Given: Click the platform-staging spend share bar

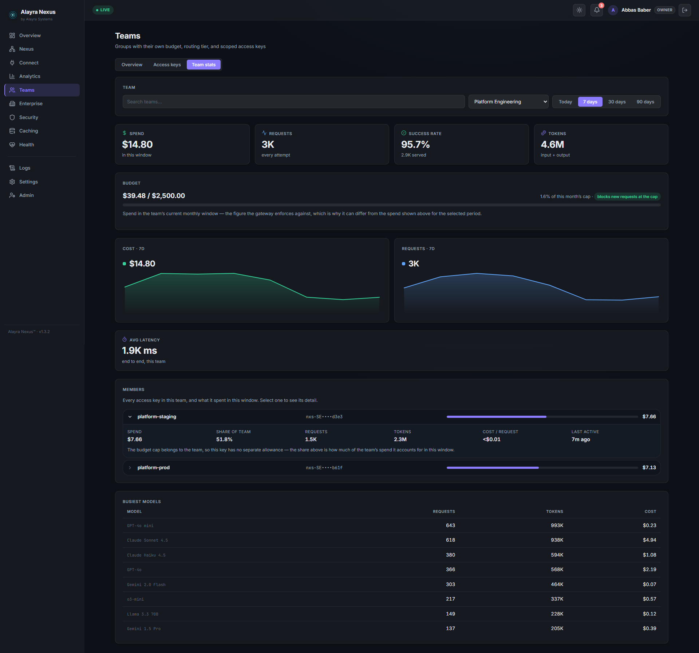Looking at the screenshot, I should pos(542,417).
